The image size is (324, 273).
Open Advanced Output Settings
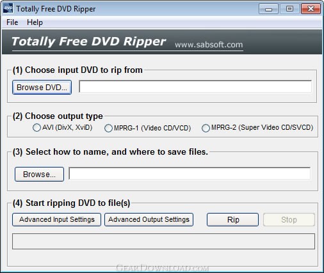149,219
